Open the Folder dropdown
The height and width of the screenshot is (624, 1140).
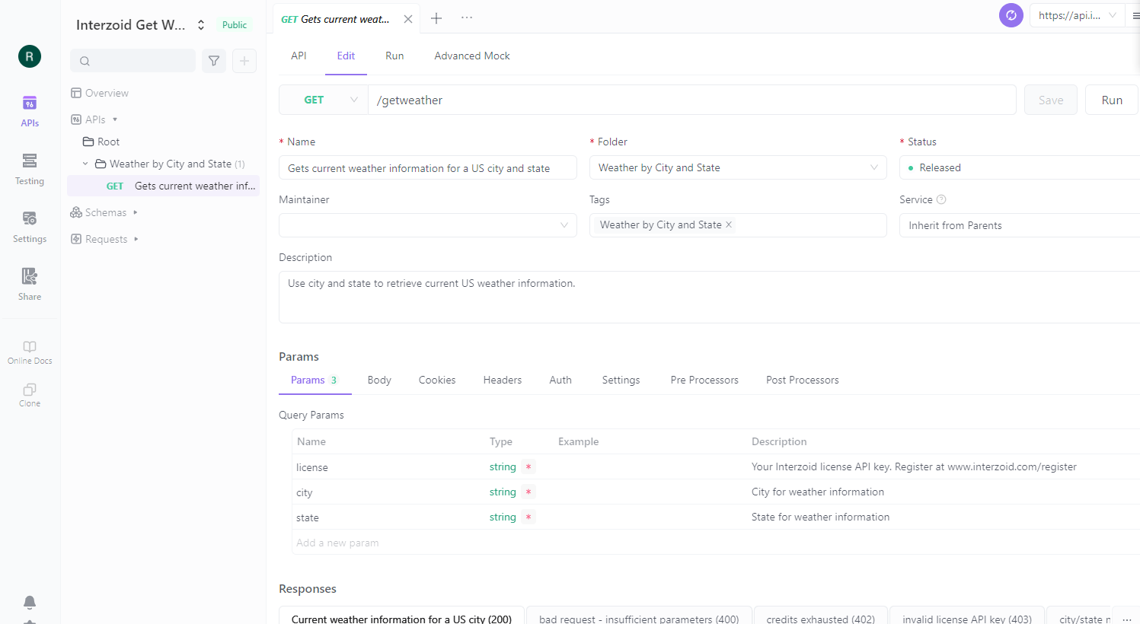[738, 167]
